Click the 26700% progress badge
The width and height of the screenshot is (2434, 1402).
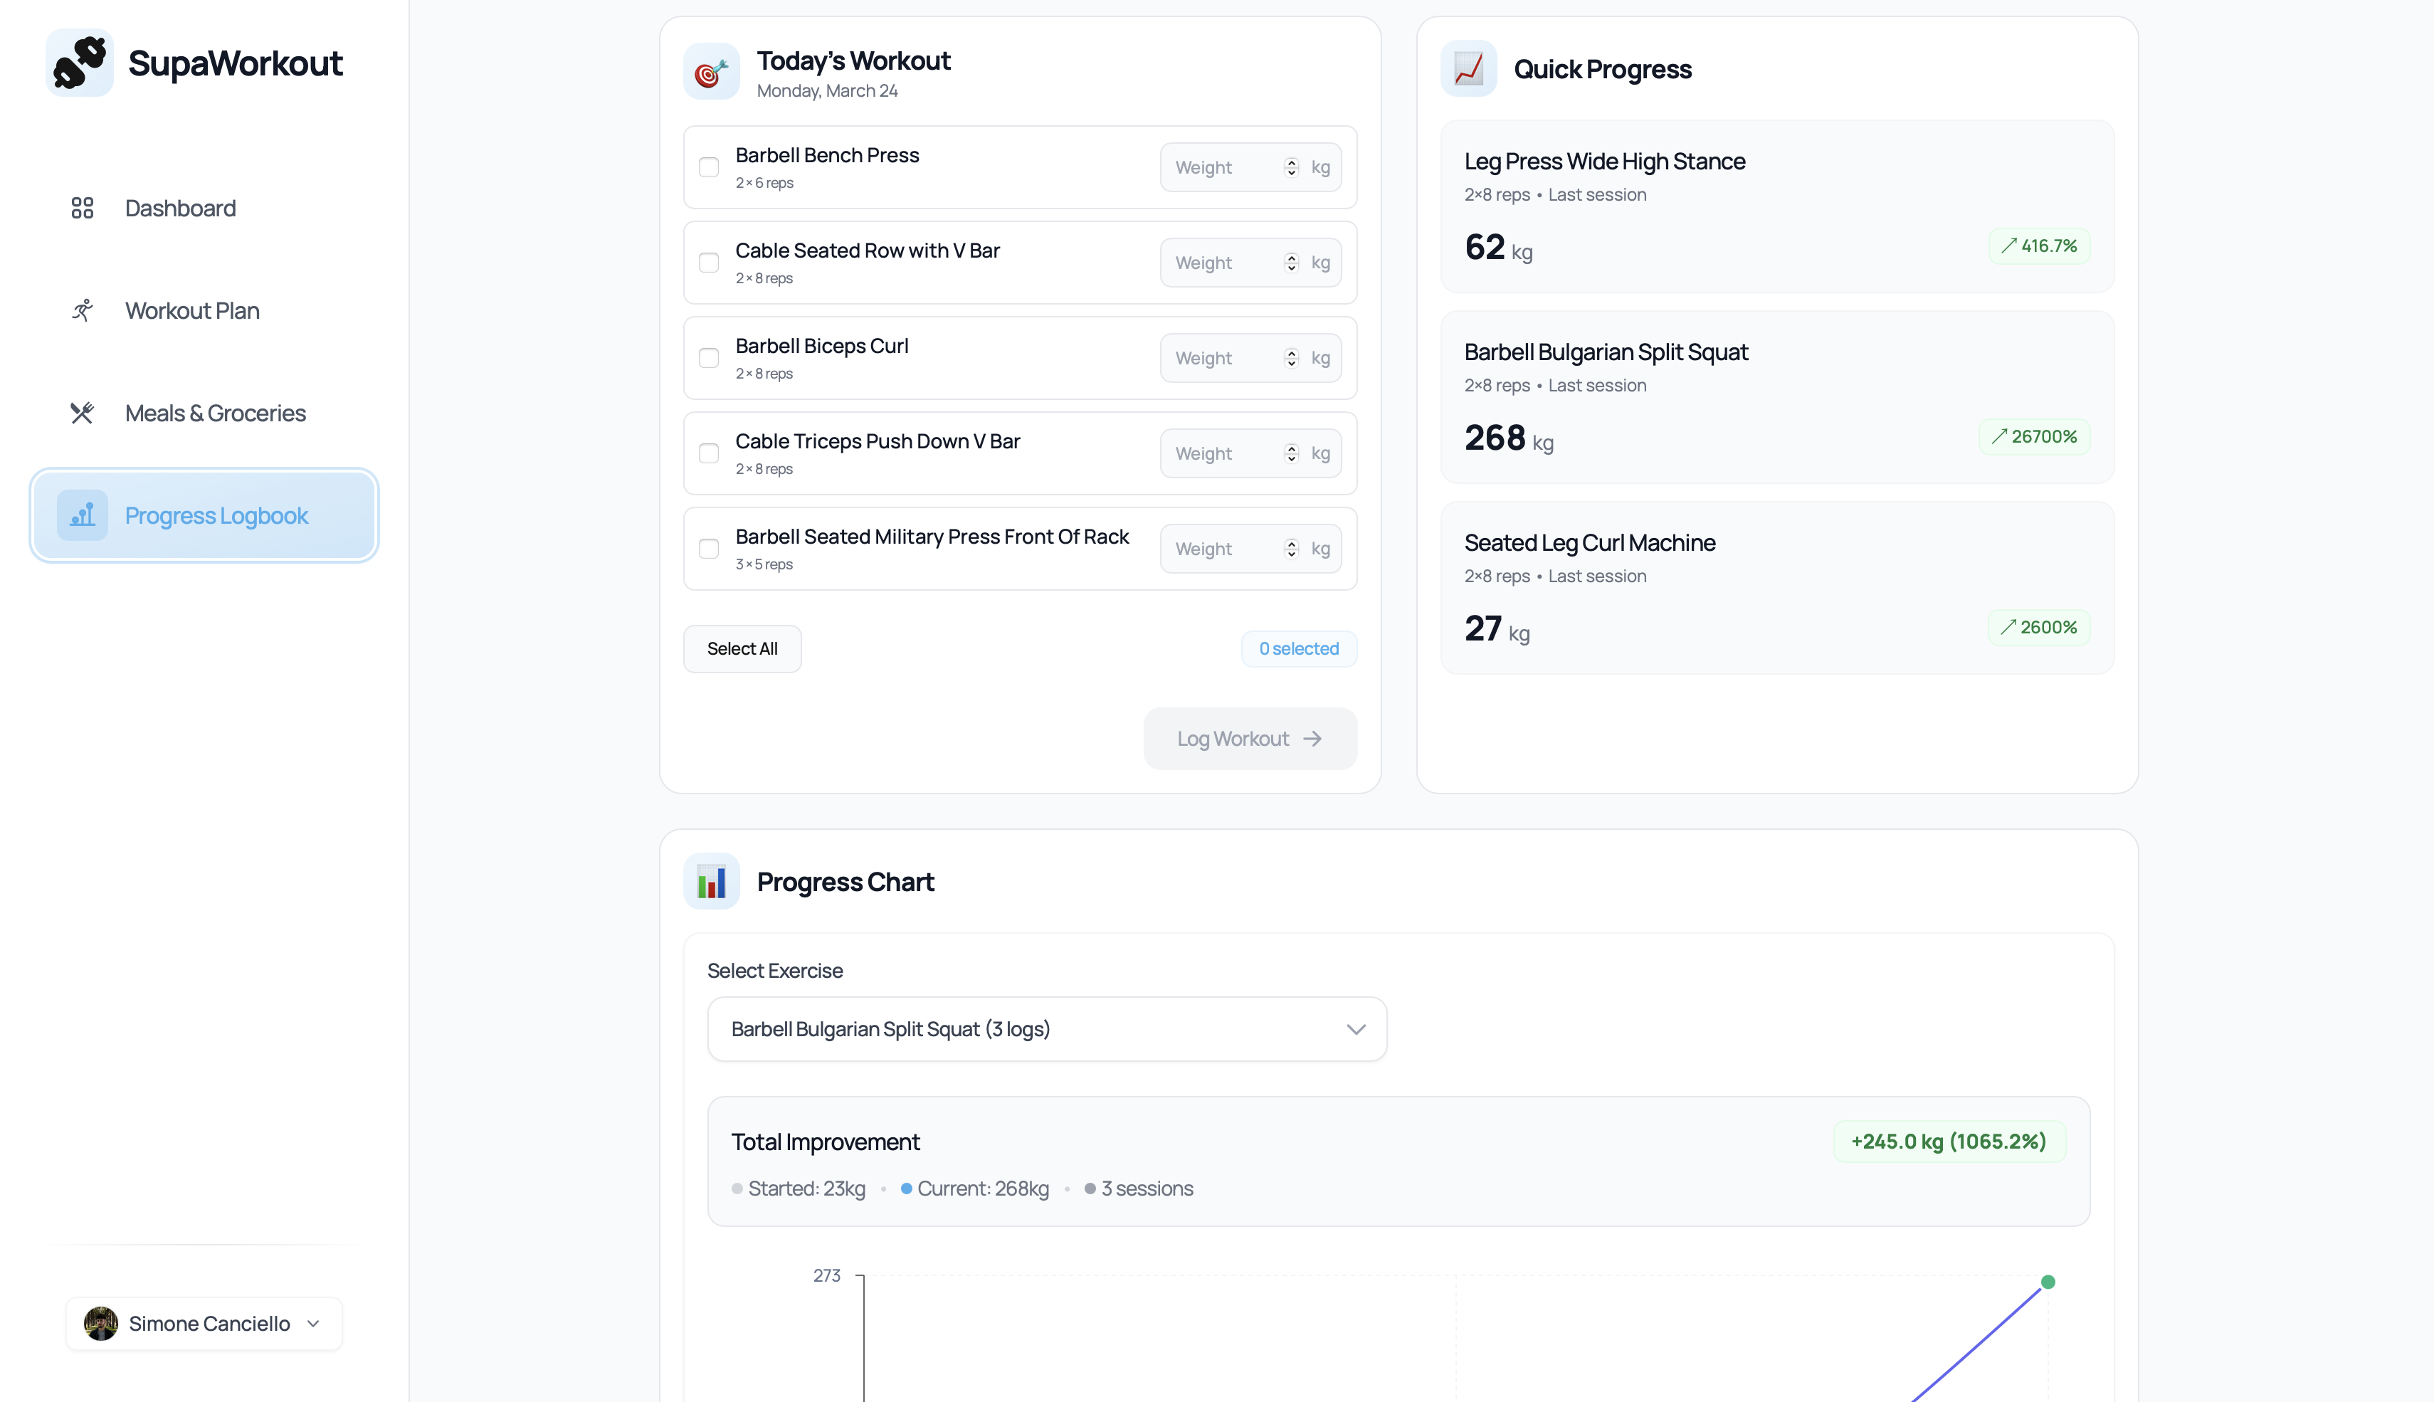coord(2035,436)
